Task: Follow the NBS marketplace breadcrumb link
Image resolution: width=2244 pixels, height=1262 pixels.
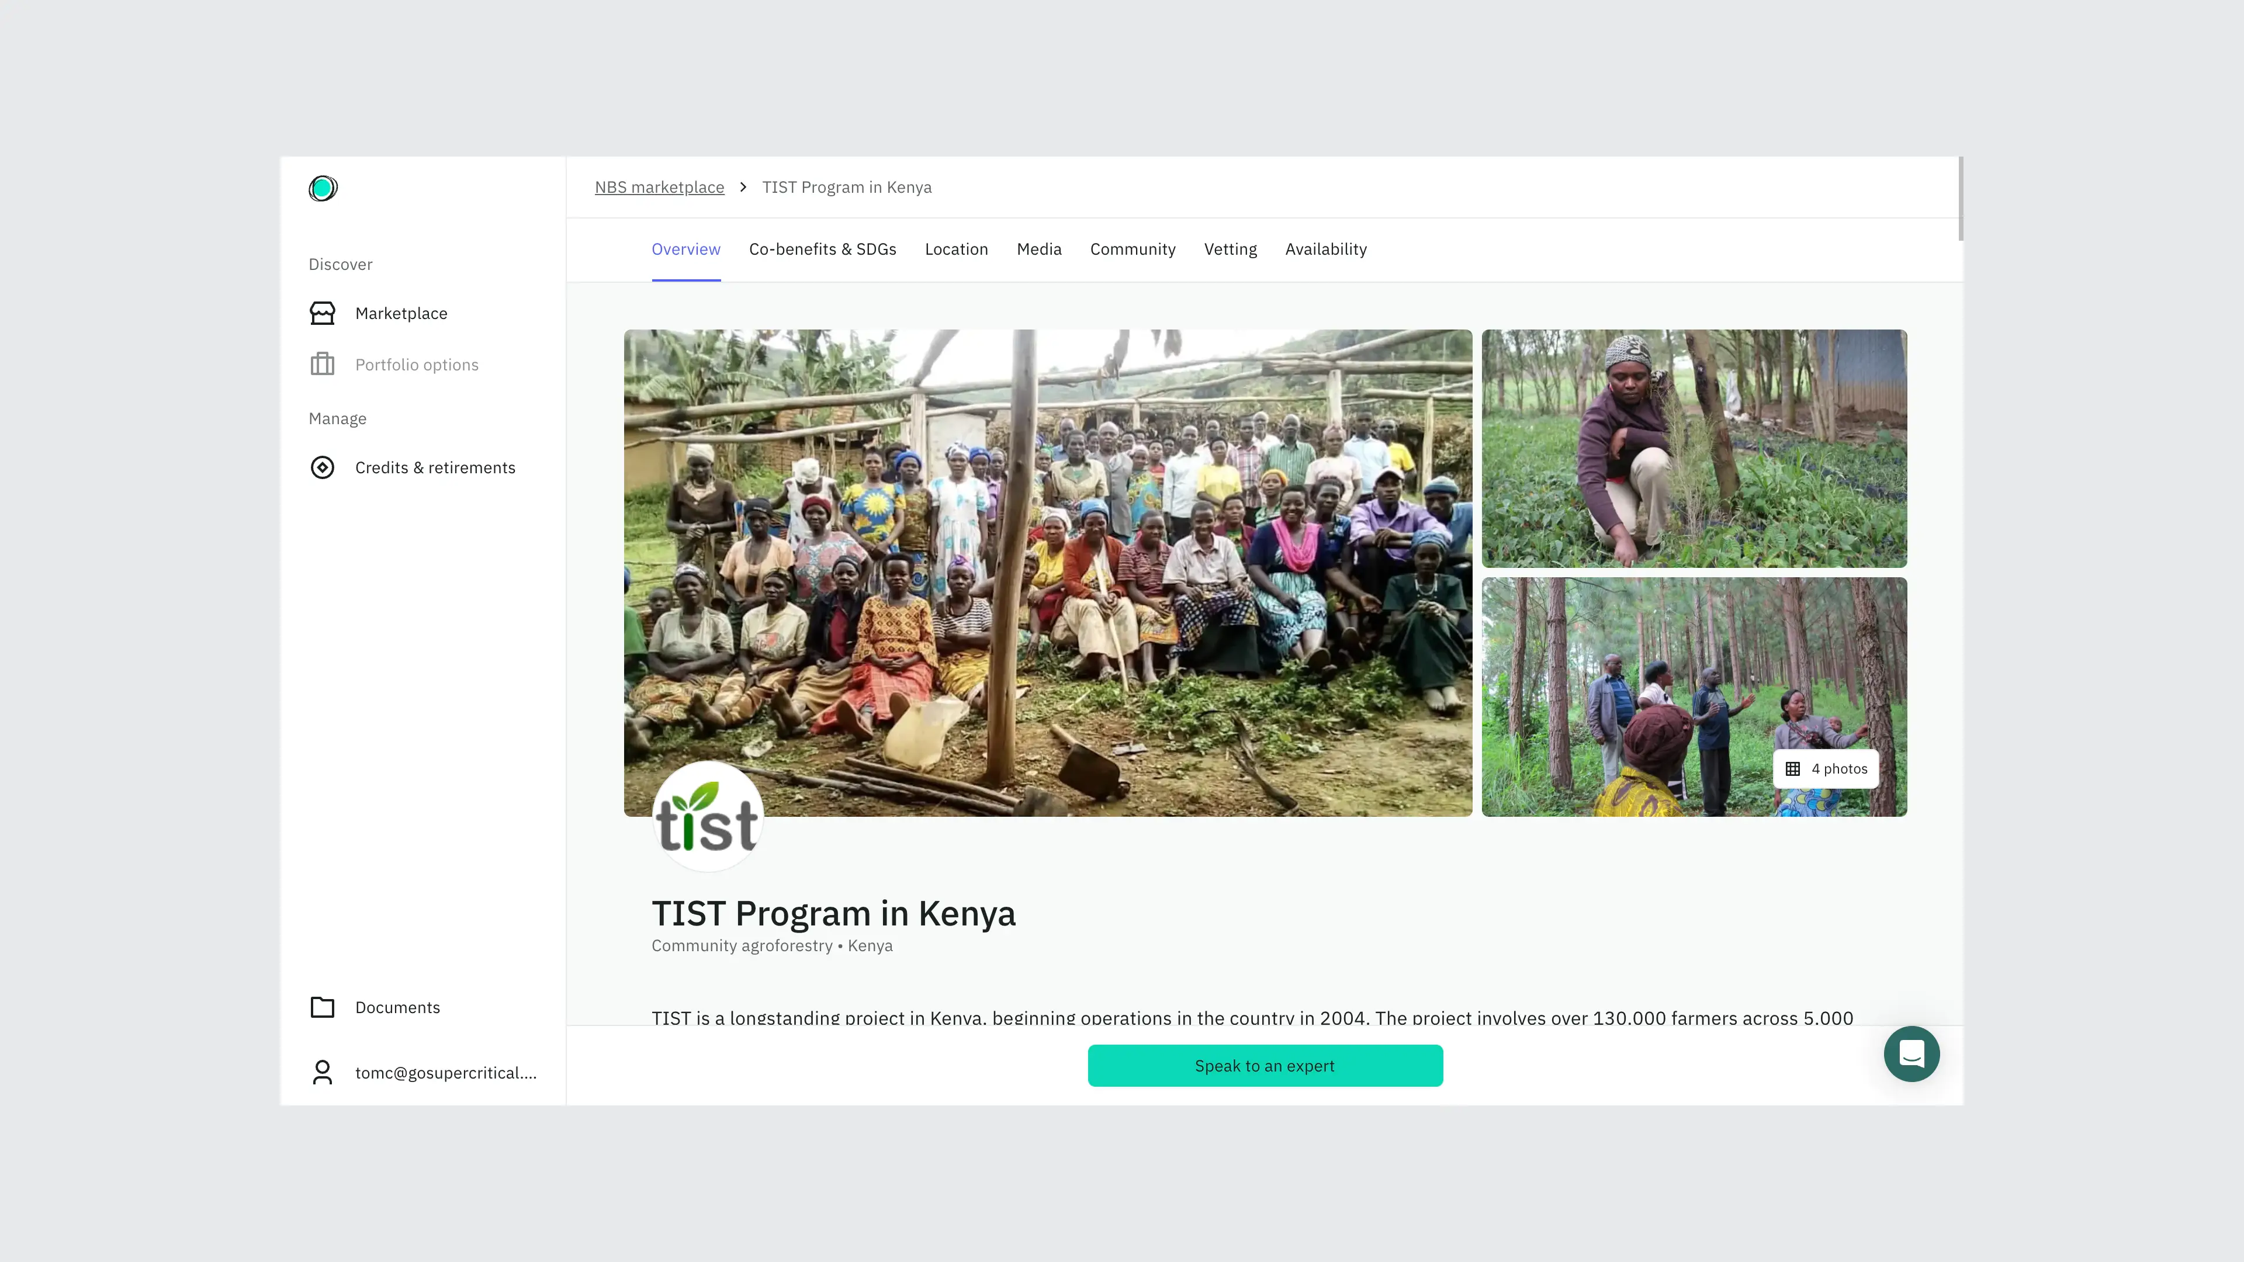Action: click(659, 187)
